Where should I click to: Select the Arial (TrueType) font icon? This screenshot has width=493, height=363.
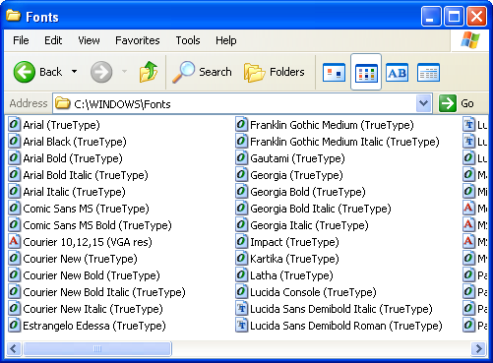14,125
